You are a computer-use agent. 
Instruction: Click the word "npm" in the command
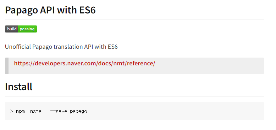[21, 111]
